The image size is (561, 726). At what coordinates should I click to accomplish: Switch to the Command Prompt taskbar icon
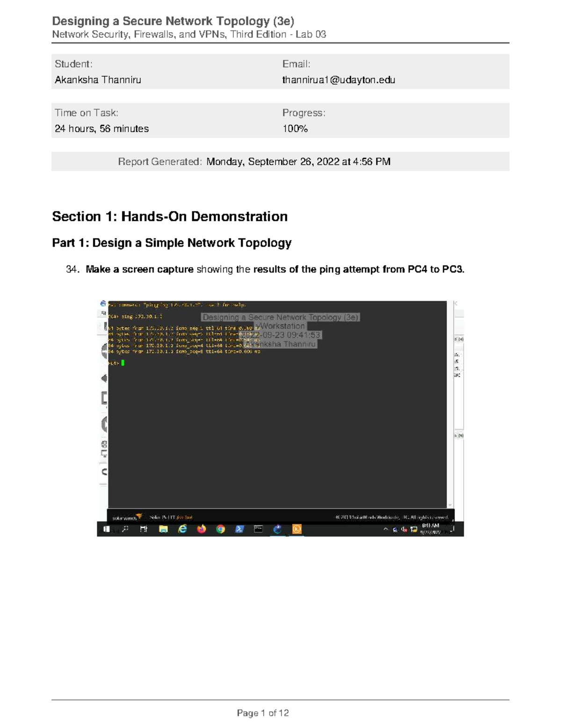[259, 529]
